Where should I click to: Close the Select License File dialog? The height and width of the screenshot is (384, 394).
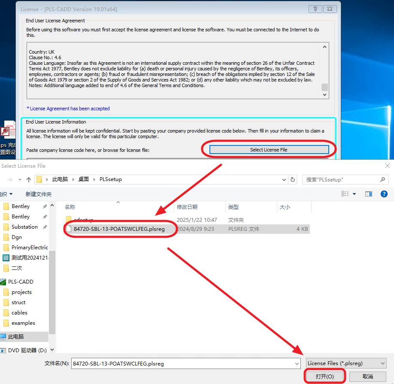388,166
